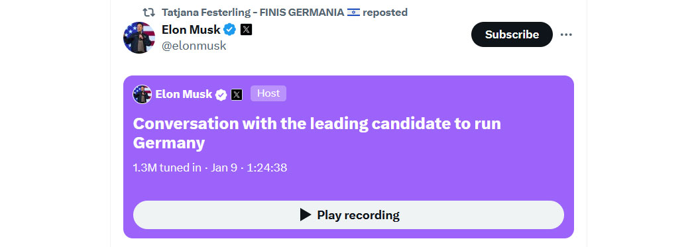696x247 pixels.
Task: Click the Host label tag
Action: click(x=268, y=93)
